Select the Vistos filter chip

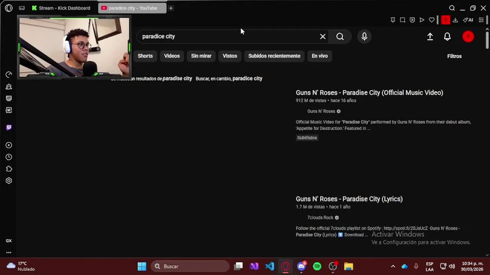click(230, 56)
